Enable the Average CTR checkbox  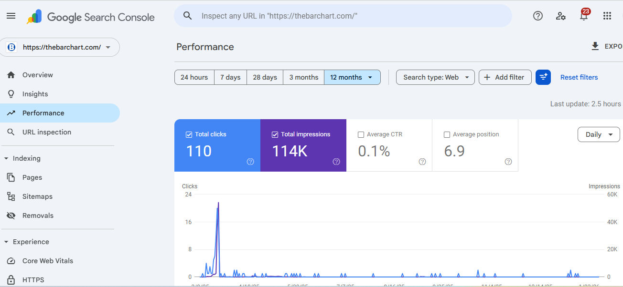click(x=361, y=134)
